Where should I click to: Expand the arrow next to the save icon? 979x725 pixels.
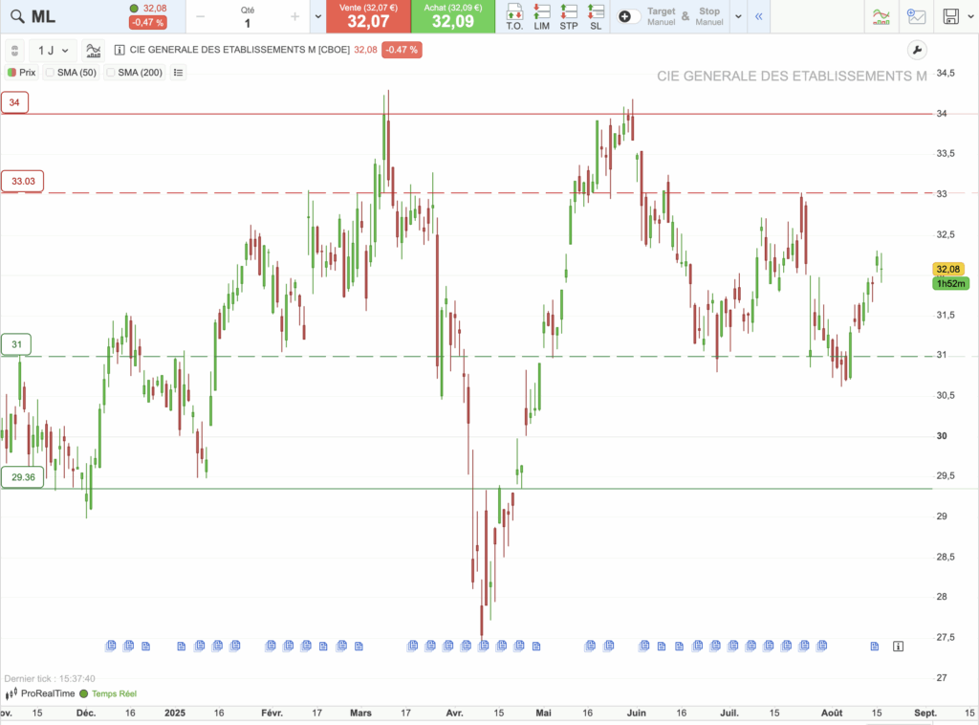click(x=970, y=16)
